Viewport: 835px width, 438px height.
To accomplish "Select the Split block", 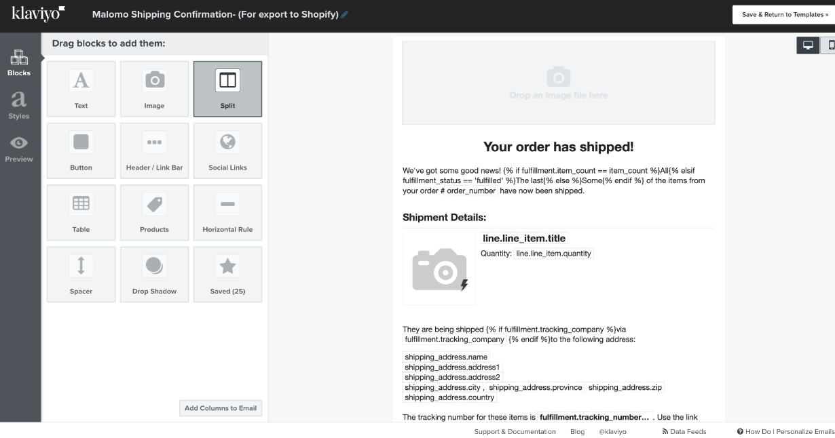I will (227, 89).
